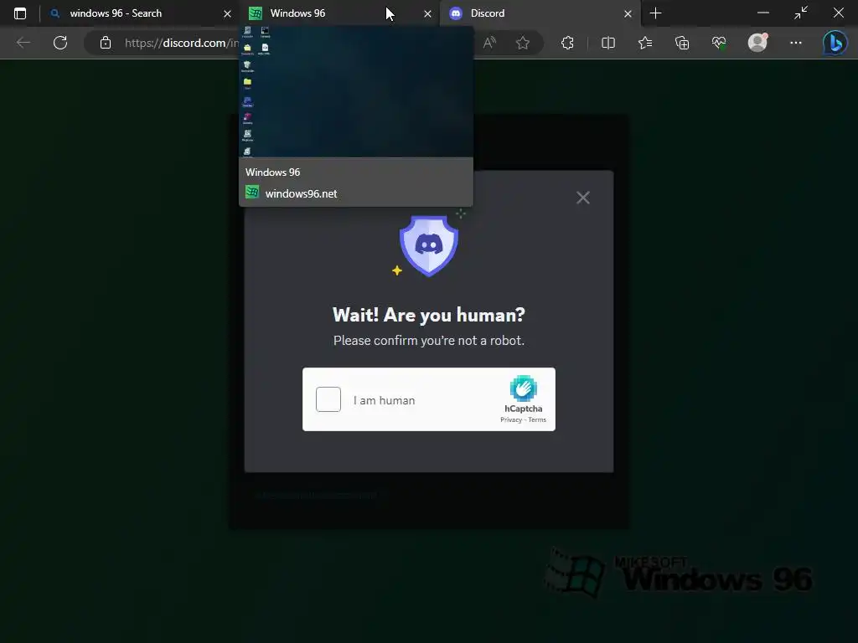Screen dimensions: 858x643
Task: Restore down the browser window
Action: [800, 13]
